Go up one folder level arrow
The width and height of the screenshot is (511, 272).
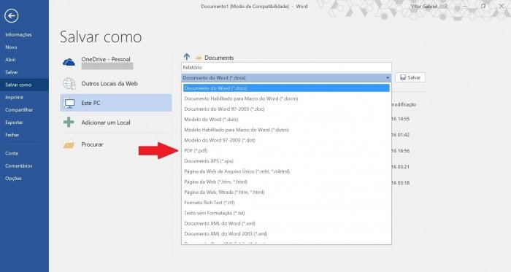click(186, 57)
